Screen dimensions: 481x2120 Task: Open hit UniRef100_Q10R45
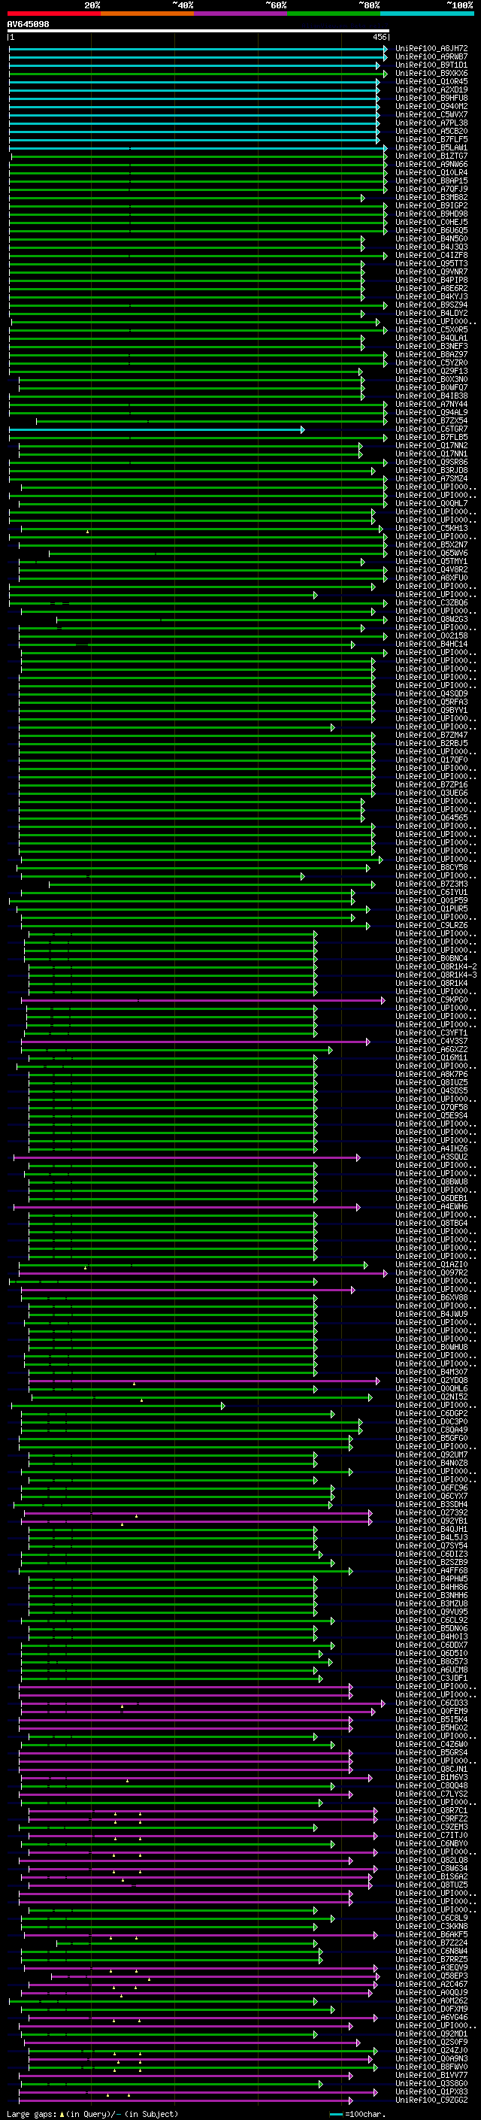431,81
